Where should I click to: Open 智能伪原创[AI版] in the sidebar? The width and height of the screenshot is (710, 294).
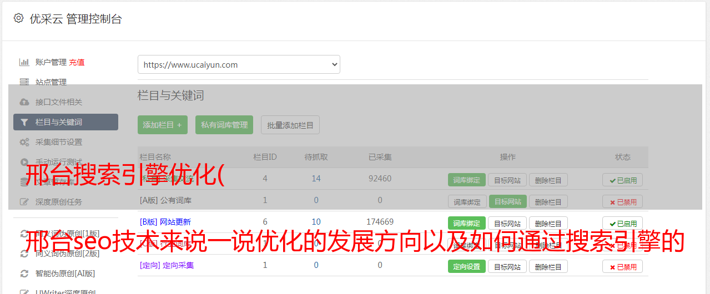[x=65, y=273]
